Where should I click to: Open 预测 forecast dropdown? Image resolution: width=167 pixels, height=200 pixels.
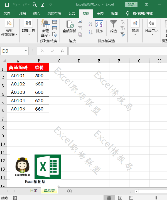coord(135,27)
